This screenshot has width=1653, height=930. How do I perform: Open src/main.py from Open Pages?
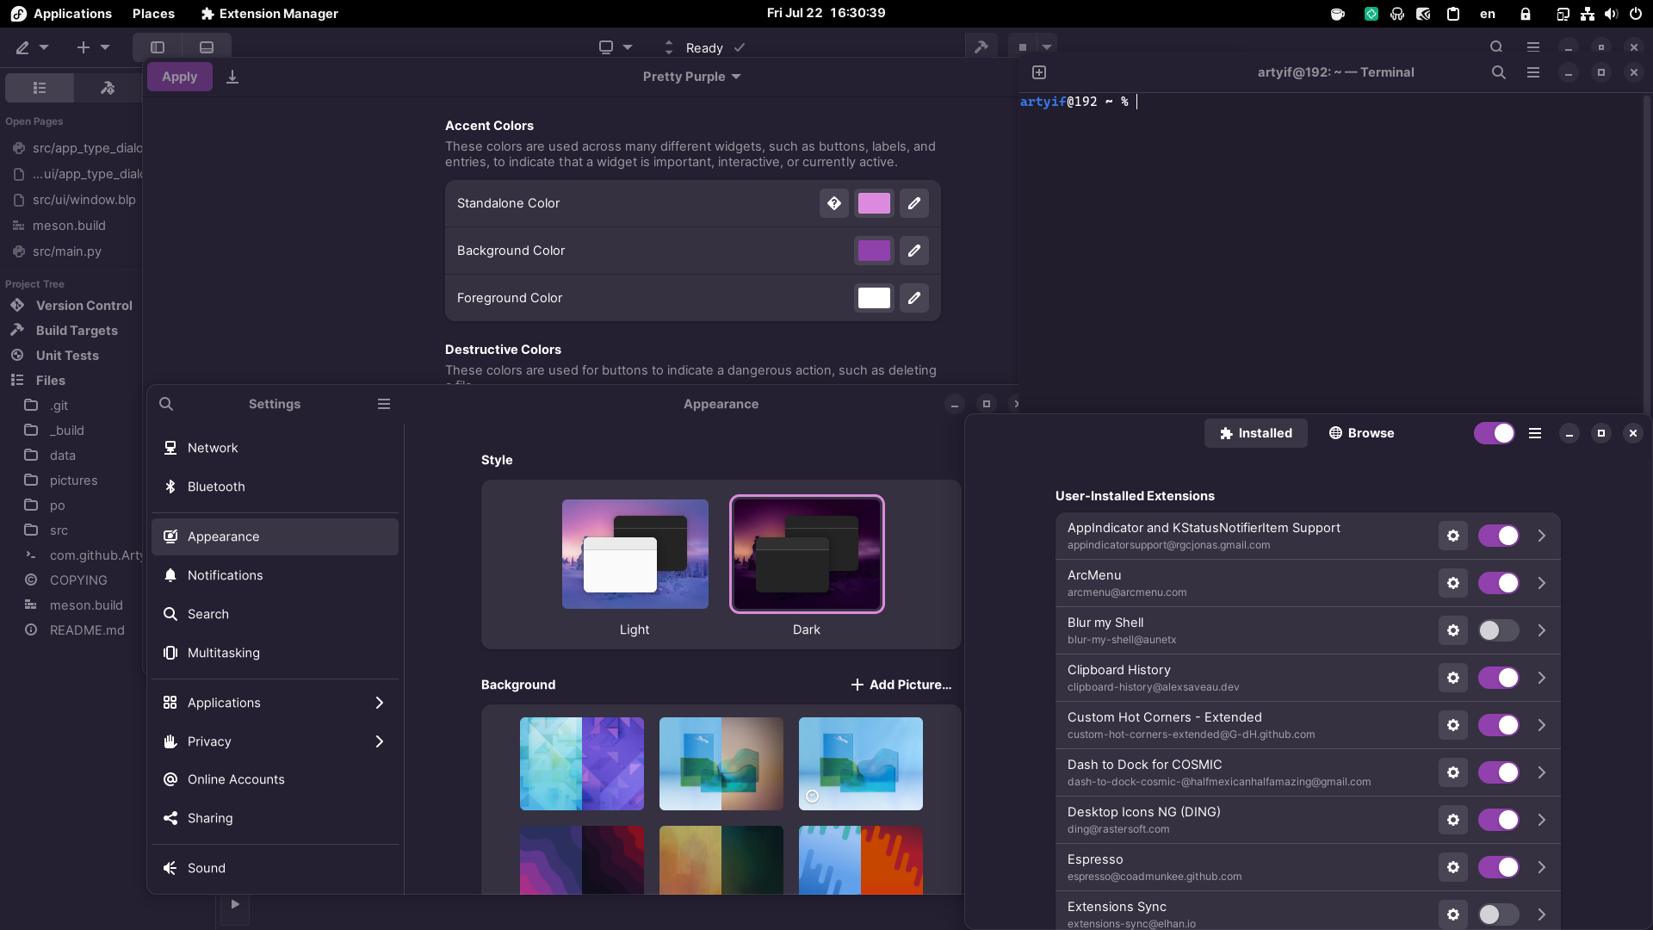point(67,251)
